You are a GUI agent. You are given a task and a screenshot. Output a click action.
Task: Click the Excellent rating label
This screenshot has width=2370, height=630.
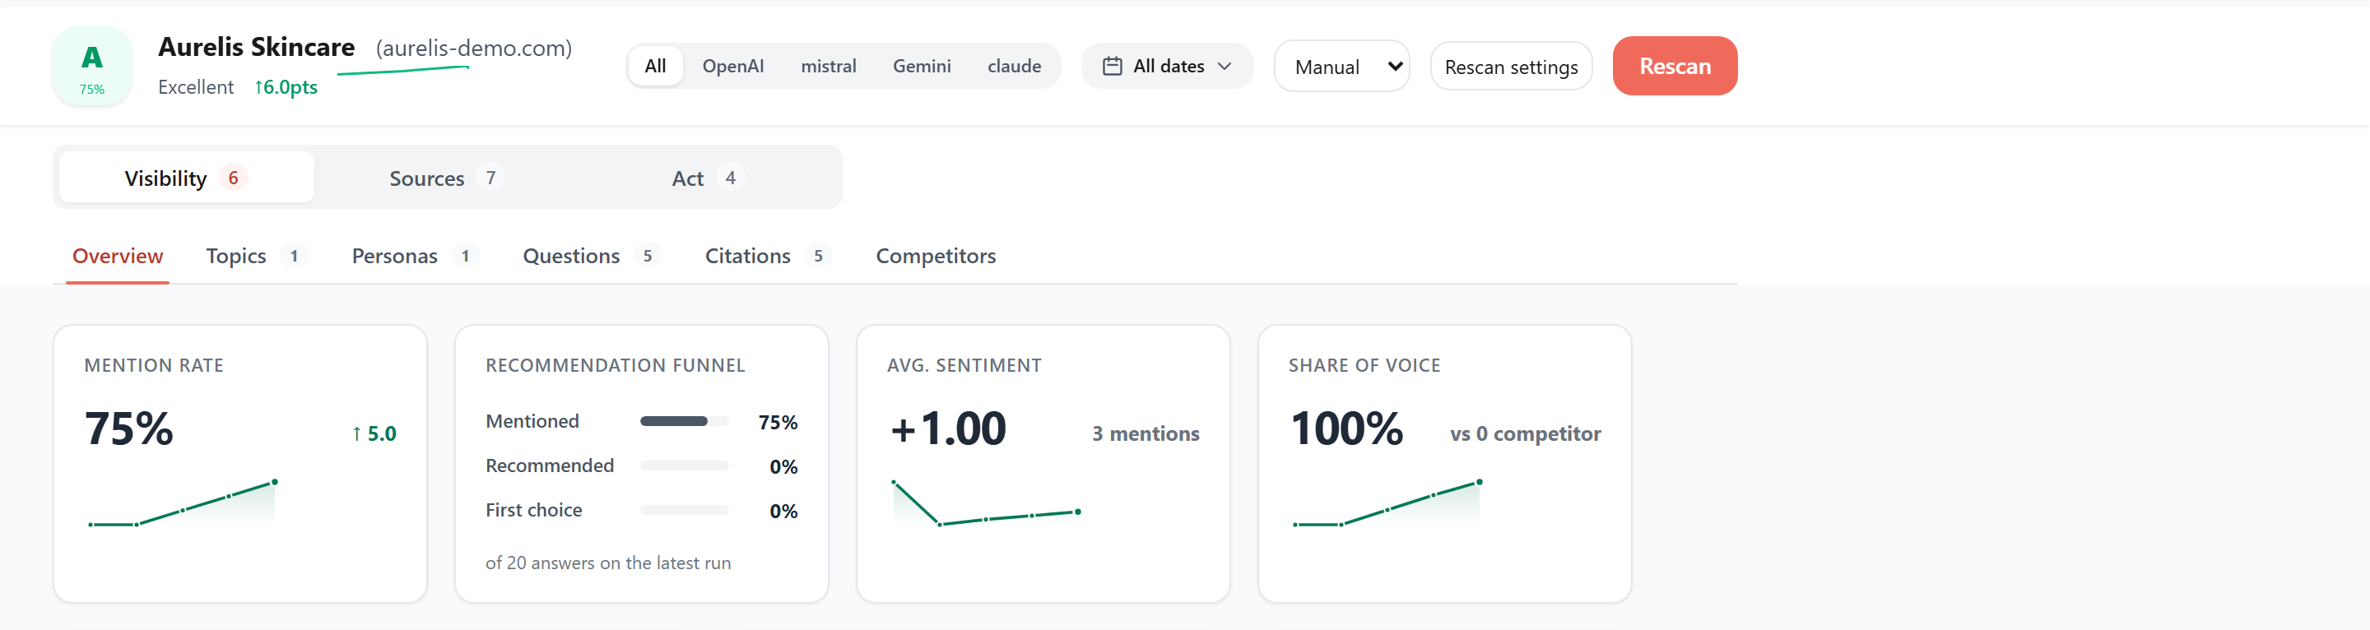196,87
